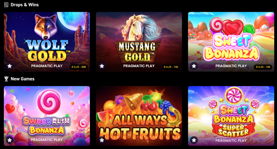
Task: Open the New Games category heading
Action: pyautogui.click(x=23, y=79)
